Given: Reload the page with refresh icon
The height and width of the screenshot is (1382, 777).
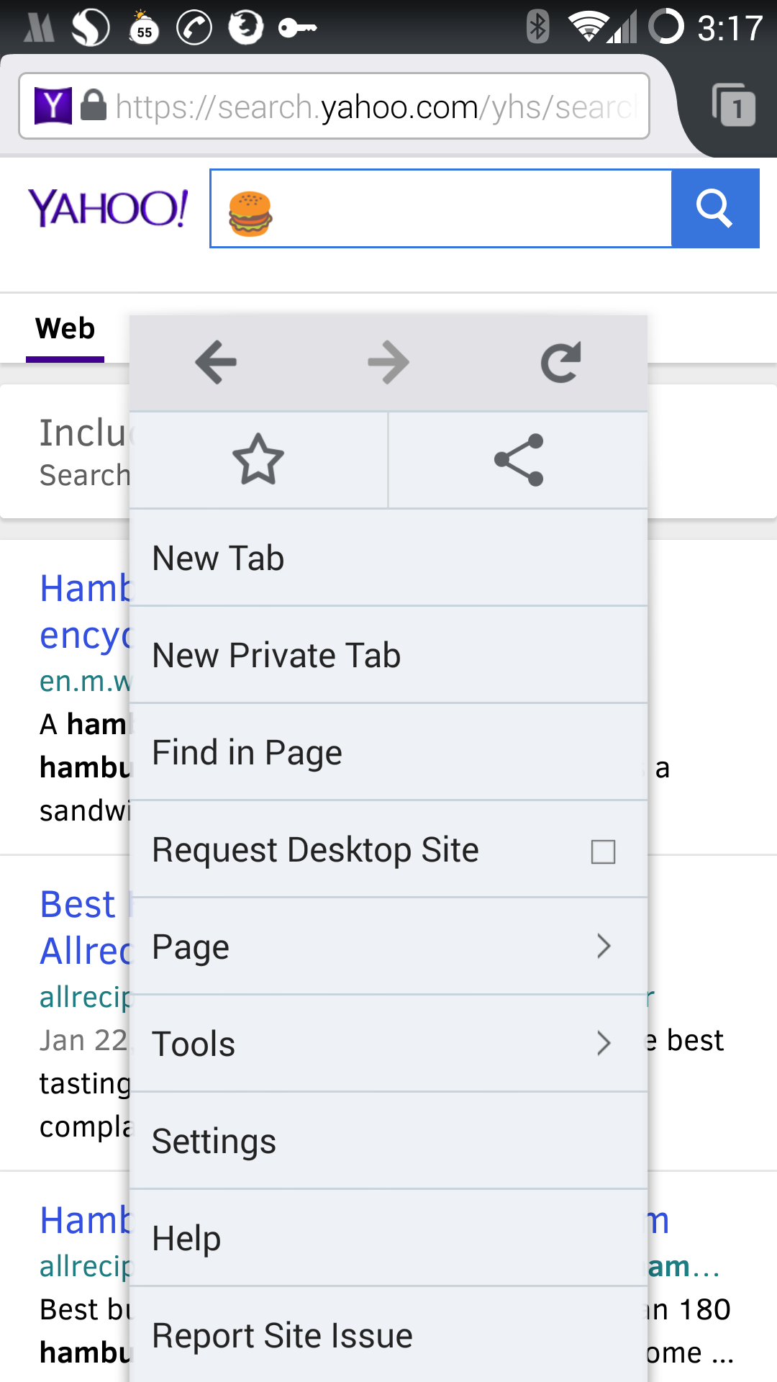Looking at the screenshot, I should tap(560, 362).
